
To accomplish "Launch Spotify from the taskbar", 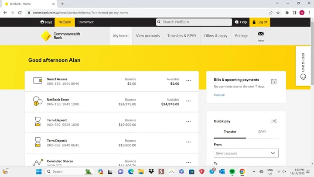I will tap(232, 172).
